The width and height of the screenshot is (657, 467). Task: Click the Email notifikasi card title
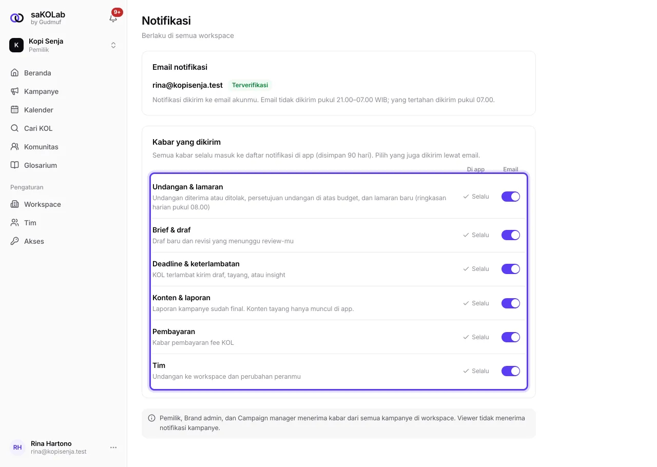tap(180, 67)
